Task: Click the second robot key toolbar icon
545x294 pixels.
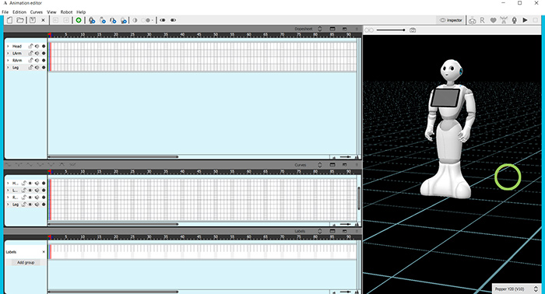Action: pos(103,20)
